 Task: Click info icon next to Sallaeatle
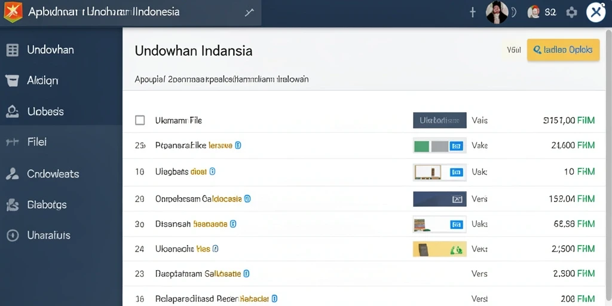[x=246, y=274]
